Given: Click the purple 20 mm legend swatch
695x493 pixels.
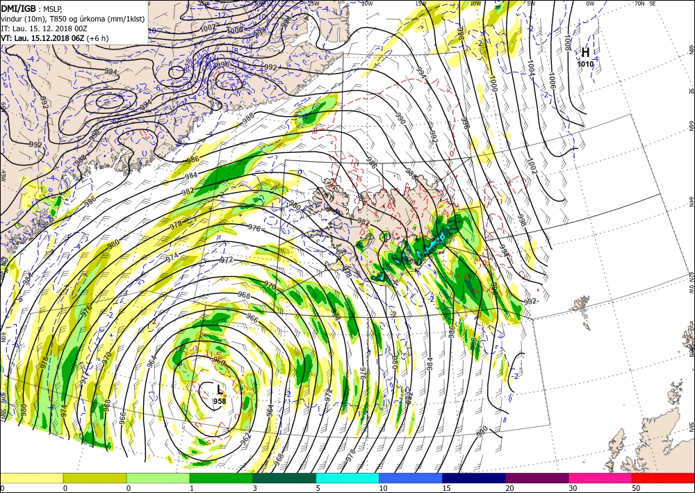Looking at the screenshot, I should pos(537,478).
